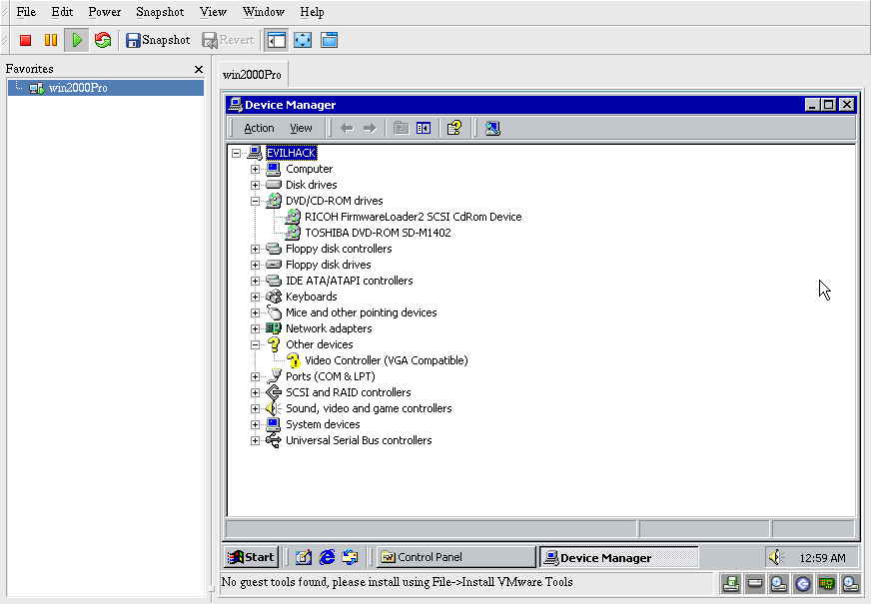Viewport: 871px width, 604px height.
Task: Click the Keyboards category icon
Action: (274, 297)
